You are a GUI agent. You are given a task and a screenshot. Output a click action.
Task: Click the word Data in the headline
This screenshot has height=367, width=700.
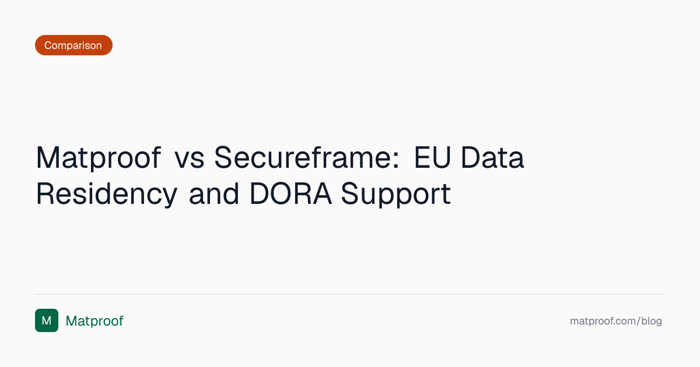pyautogui.click(x=494, y=158)
